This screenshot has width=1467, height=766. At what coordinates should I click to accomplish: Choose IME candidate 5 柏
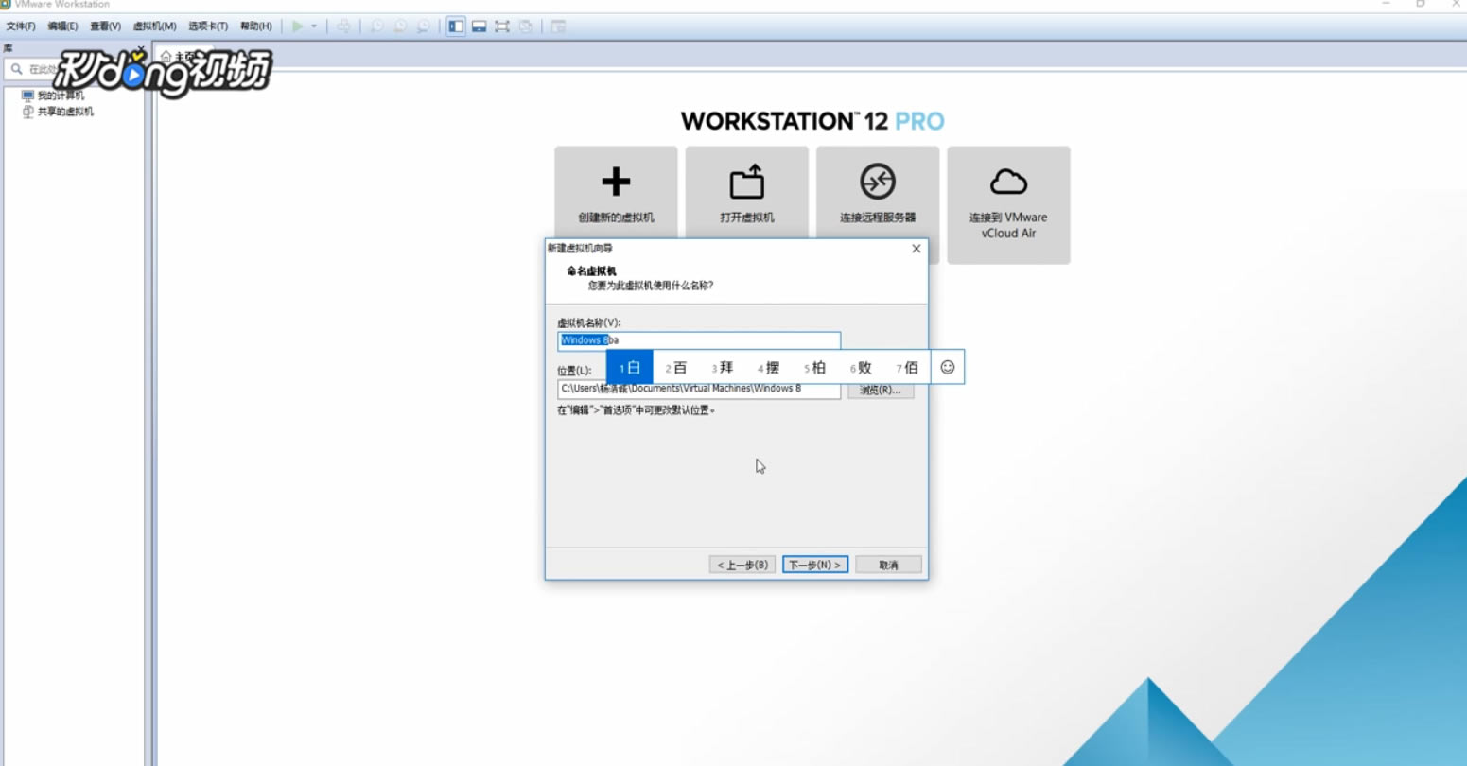(815, 367)
